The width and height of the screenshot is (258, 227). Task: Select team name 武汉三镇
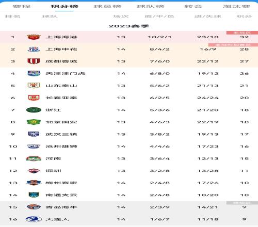click(61, 134)
